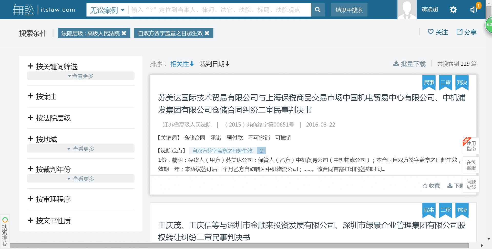Open the settings gear in the top bar

[453, 9]
